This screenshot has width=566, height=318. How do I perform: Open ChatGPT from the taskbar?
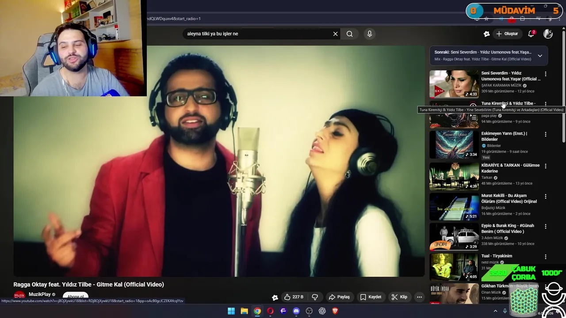(322, 311)
